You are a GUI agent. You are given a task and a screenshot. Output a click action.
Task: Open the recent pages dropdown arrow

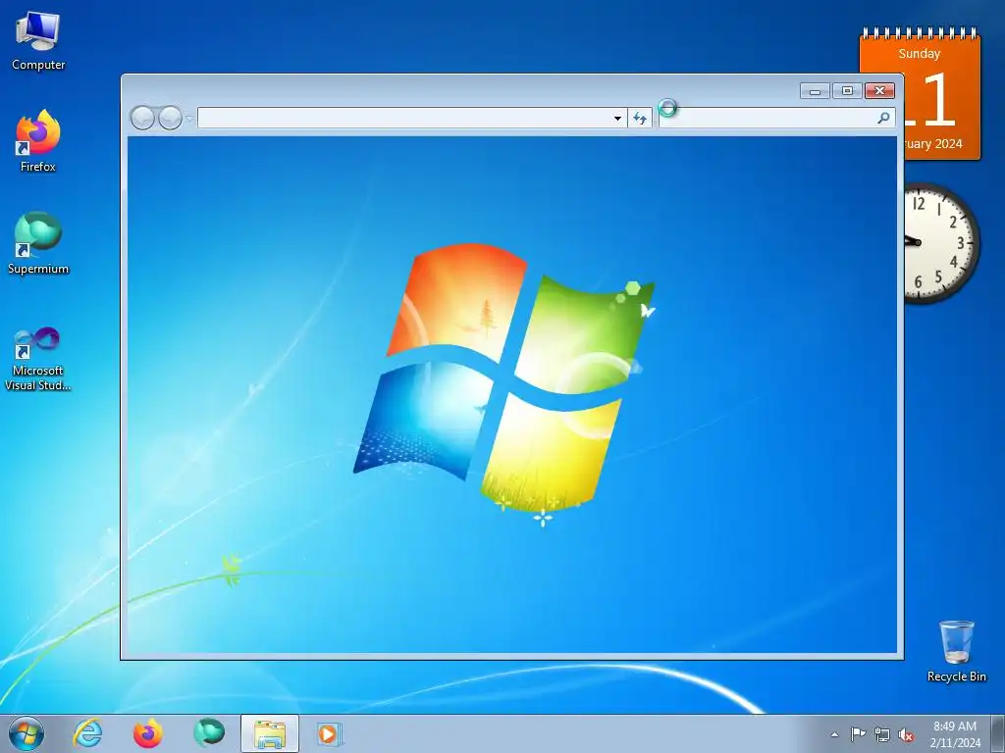point(189,119)
